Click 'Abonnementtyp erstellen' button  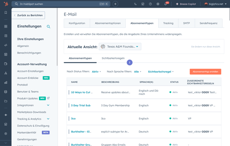pyautogui.click(x=205, y=72)
